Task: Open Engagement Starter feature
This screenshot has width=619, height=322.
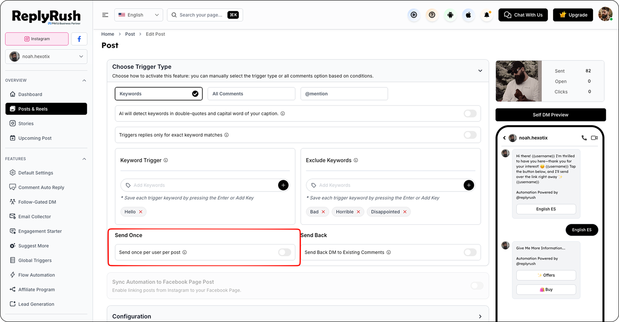Action: coord(46,231)
